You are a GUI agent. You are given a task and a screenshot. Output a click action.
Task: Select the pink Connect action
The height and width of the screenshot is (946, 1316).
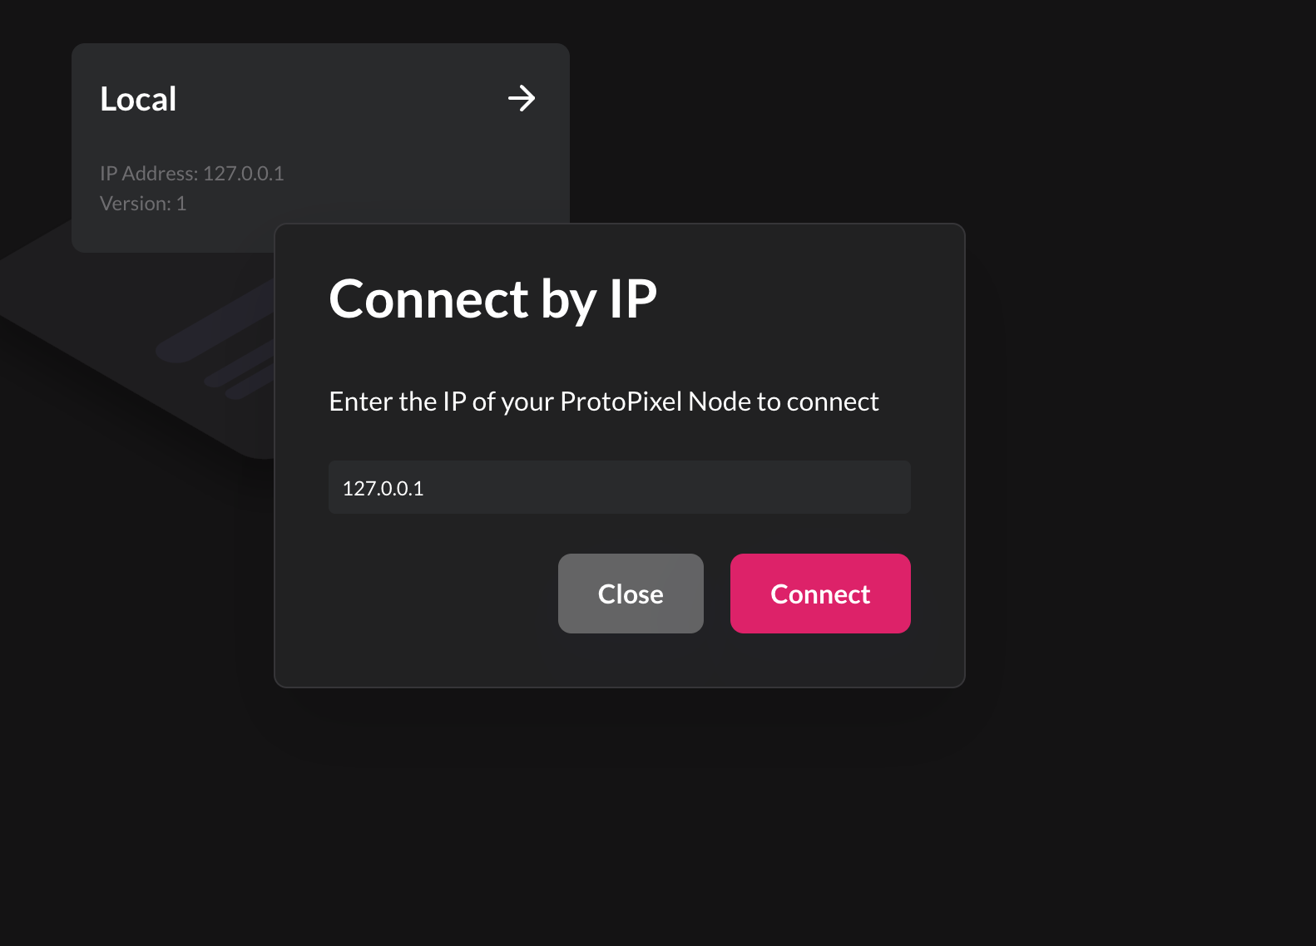click(x=819, y=593)
